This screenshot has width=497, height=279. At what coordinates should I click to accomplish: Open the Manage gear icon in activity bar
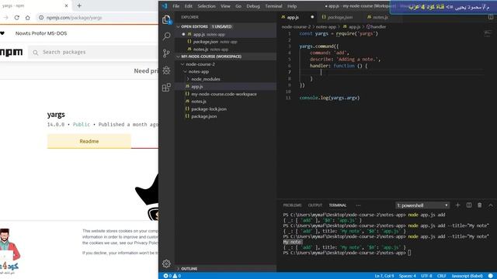click(166, 263)
